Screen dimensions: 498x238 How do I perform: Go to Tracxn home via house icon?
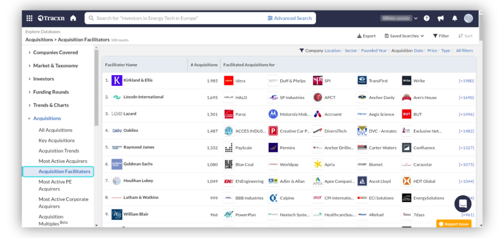tap(73, 18)
